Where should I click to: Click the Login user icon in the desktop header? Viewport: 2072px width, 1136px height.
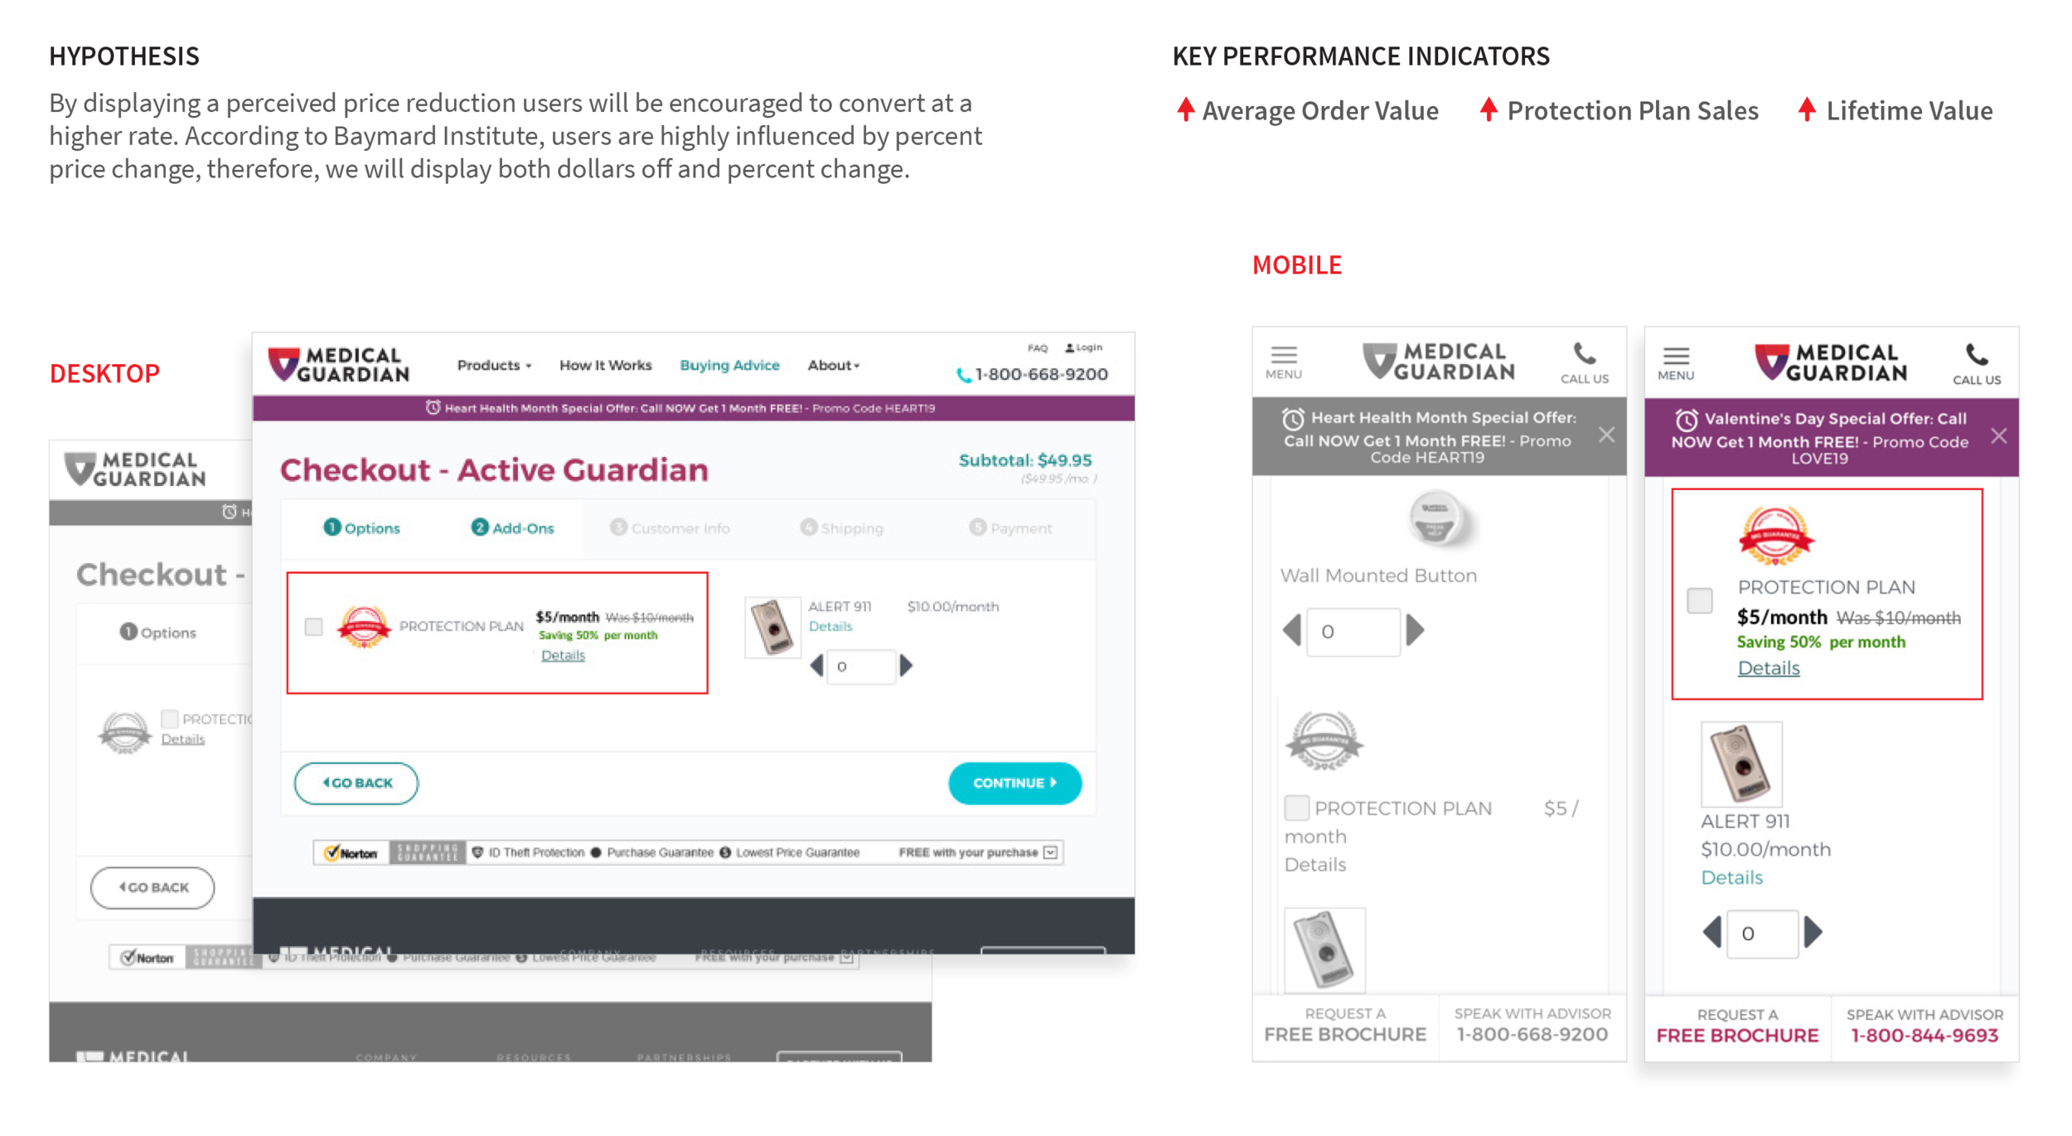pyautogui.click(x=1069, y=347)
